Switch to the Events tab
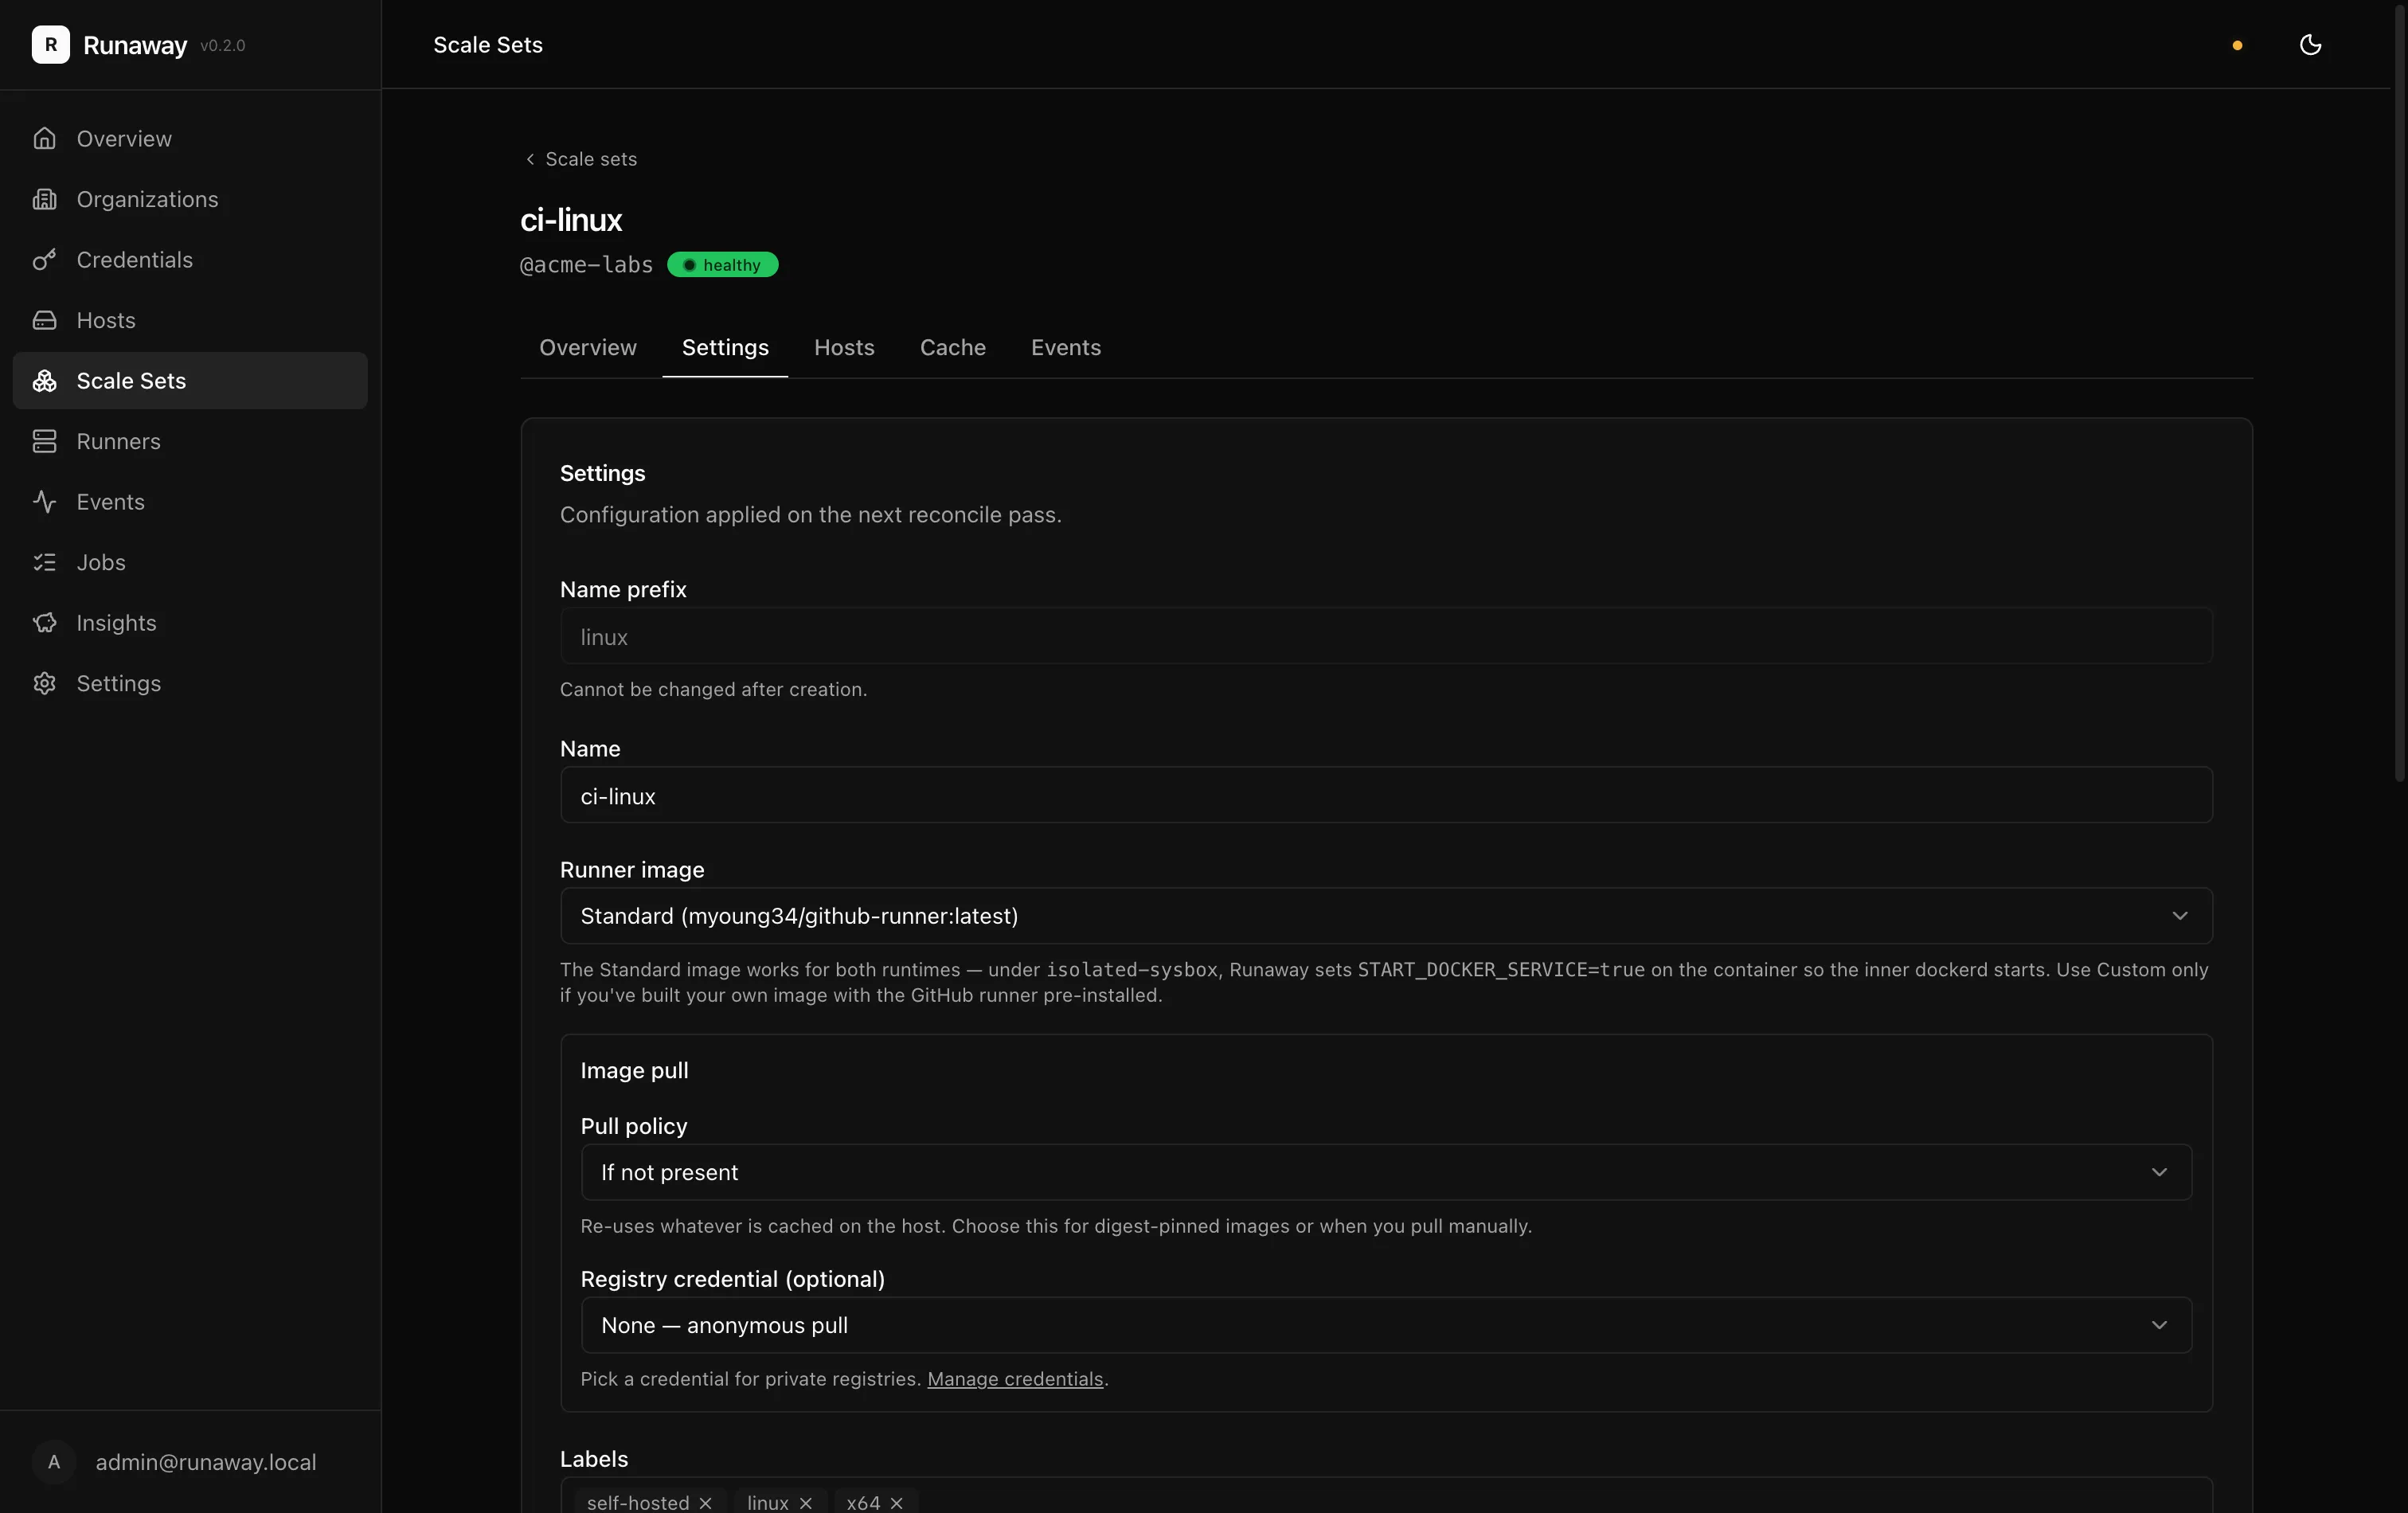Viewport: 2408px width, 1513px height. point(1066,347)
